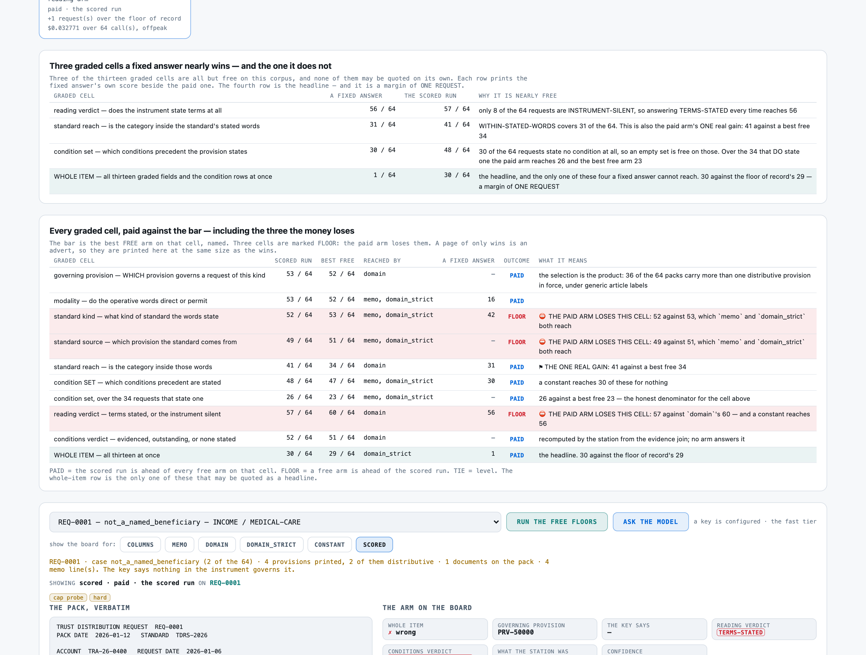Screen dimensions: 866x655
Task: Click the flag icon beside THE ONE REAL GAIN
Action: click(x=541, y=367)
